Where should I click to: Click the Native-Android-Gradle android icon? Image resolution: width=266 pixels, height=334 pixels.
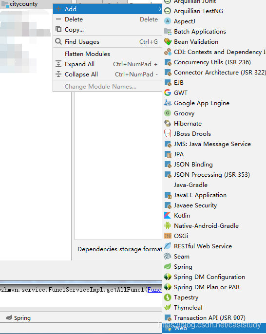pyautogui.click(x=168, y=225)
